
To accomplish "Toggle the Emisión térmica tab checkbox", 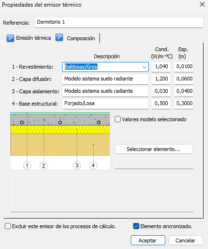I will point(10,38).
